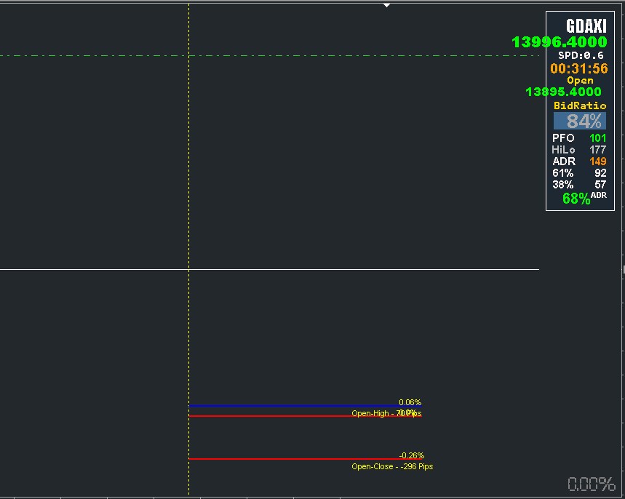
Task: Click the green PFO value 101
Action: coord(598,138)
